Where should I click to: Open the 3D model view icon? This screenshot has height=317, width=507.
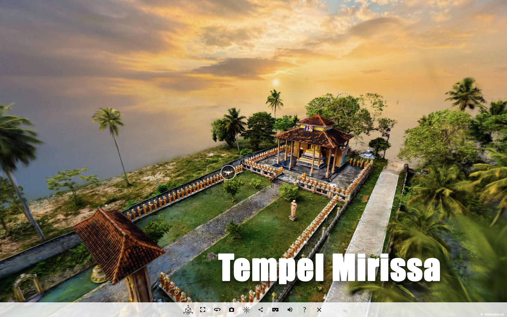coord(188,310)
